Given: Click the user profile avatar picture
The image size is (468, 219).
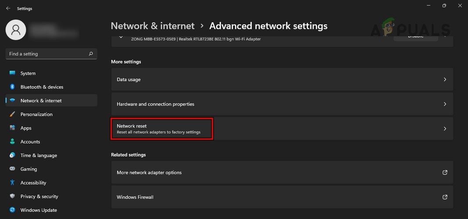Looking at the screenshot, I should (x=16, y=30).
